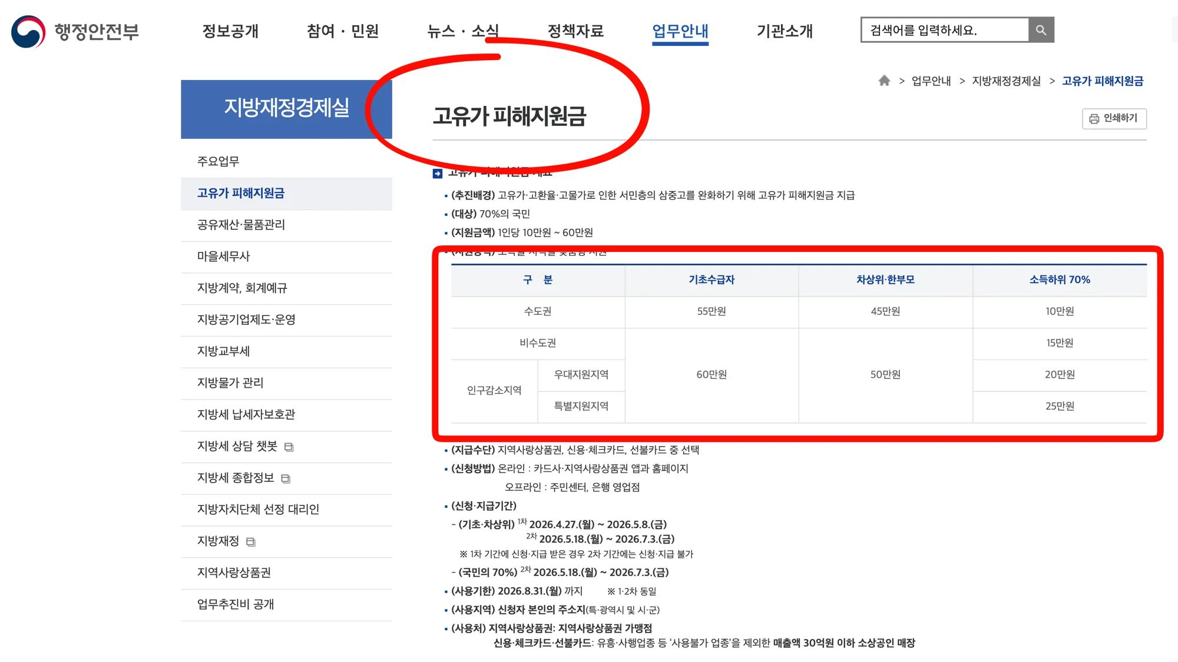Open the 기관소개 menu

click(x=785, y=31)
